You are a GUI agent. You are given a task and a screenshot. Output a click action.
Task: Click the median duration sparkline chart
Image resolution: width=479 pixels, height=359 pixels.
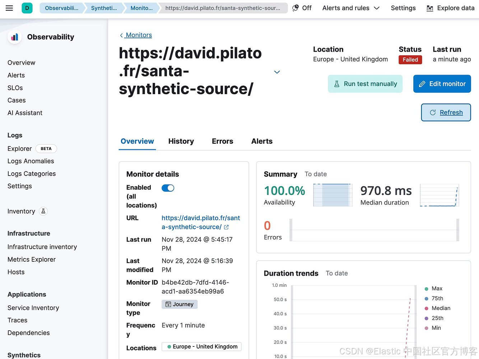point(440,195)
